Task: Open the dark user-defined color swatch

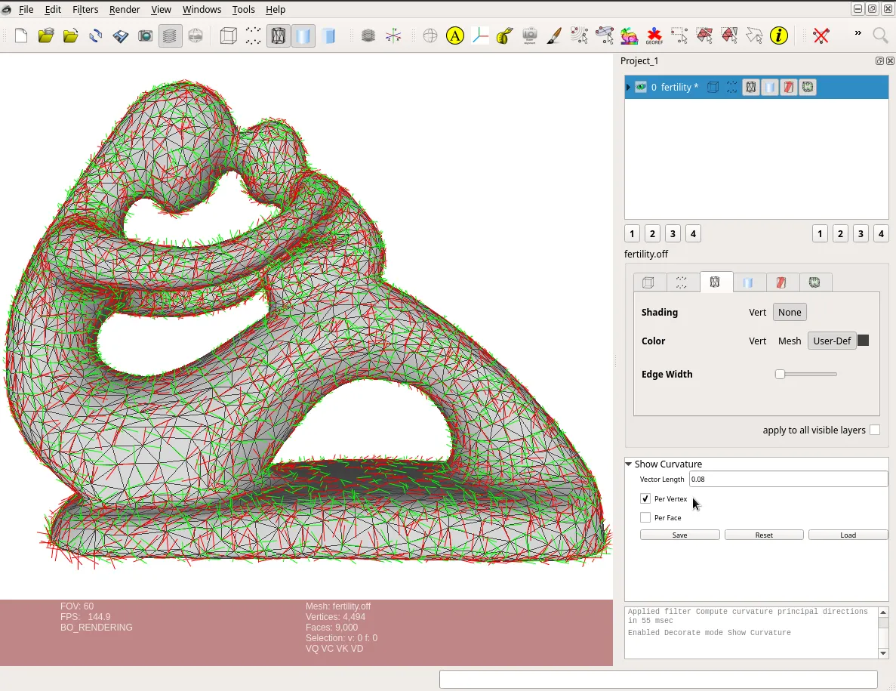Action: 864,340
